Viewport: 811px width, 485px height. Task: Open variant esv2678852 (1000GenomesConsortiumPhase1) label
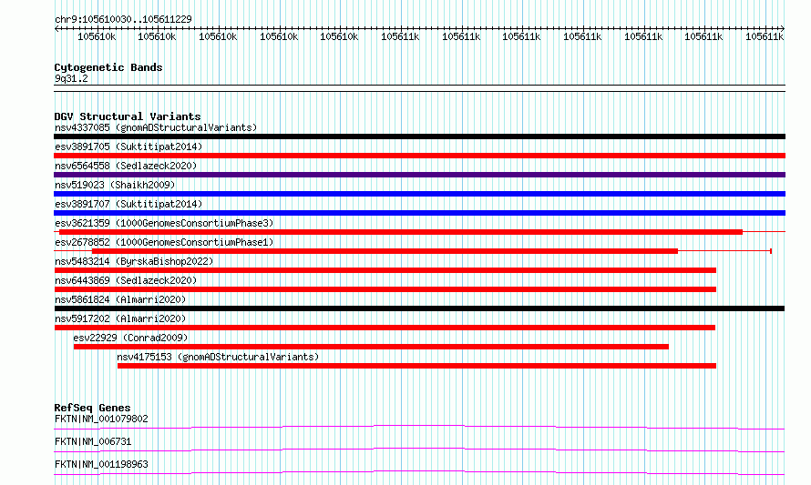[164, 242]
